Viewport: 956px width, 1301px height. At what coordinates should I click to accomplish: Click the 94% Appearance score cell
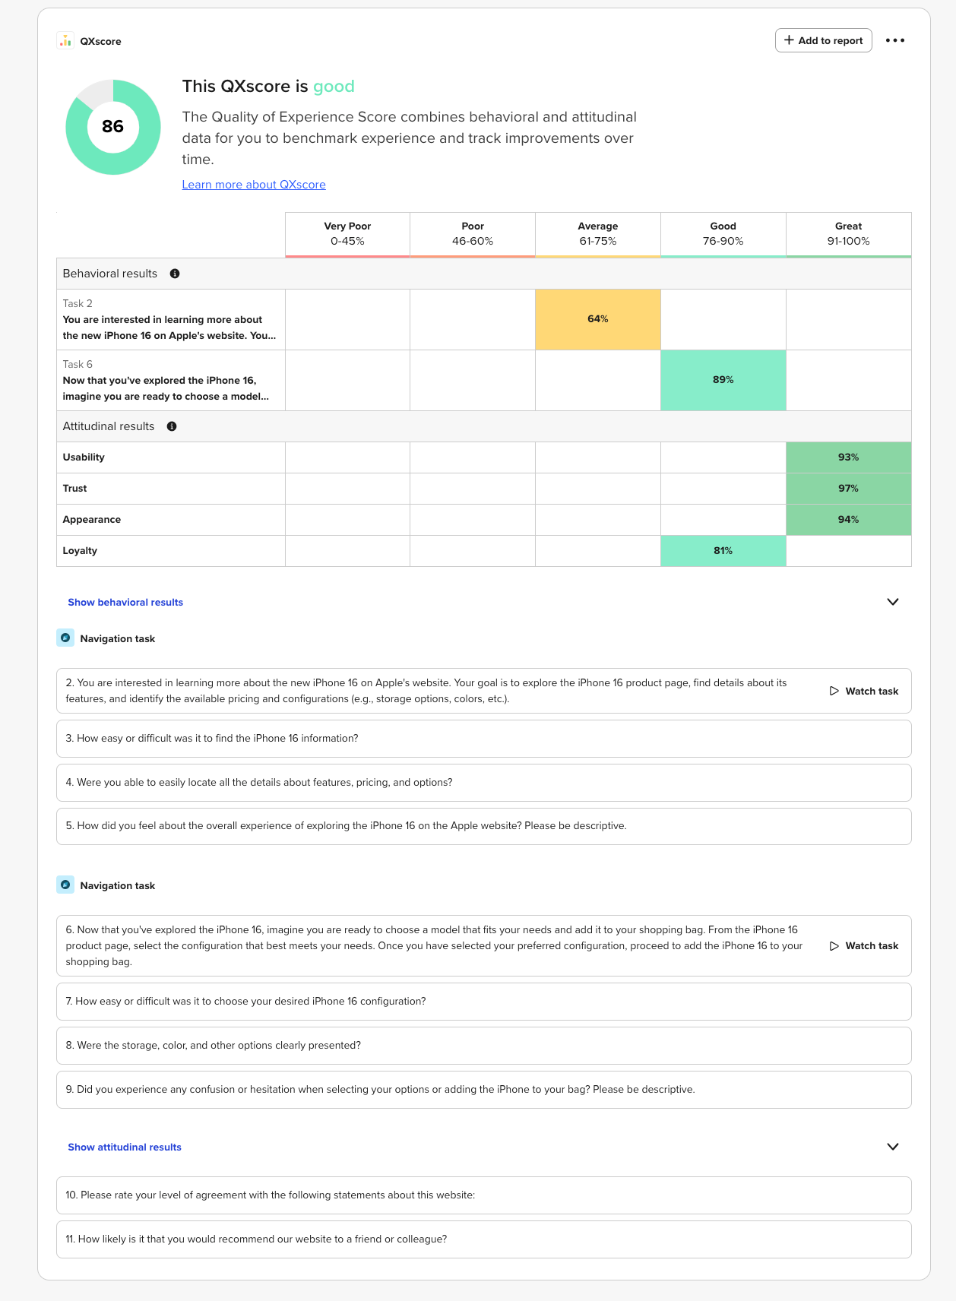pyautogui.click(x=849, y=520)
